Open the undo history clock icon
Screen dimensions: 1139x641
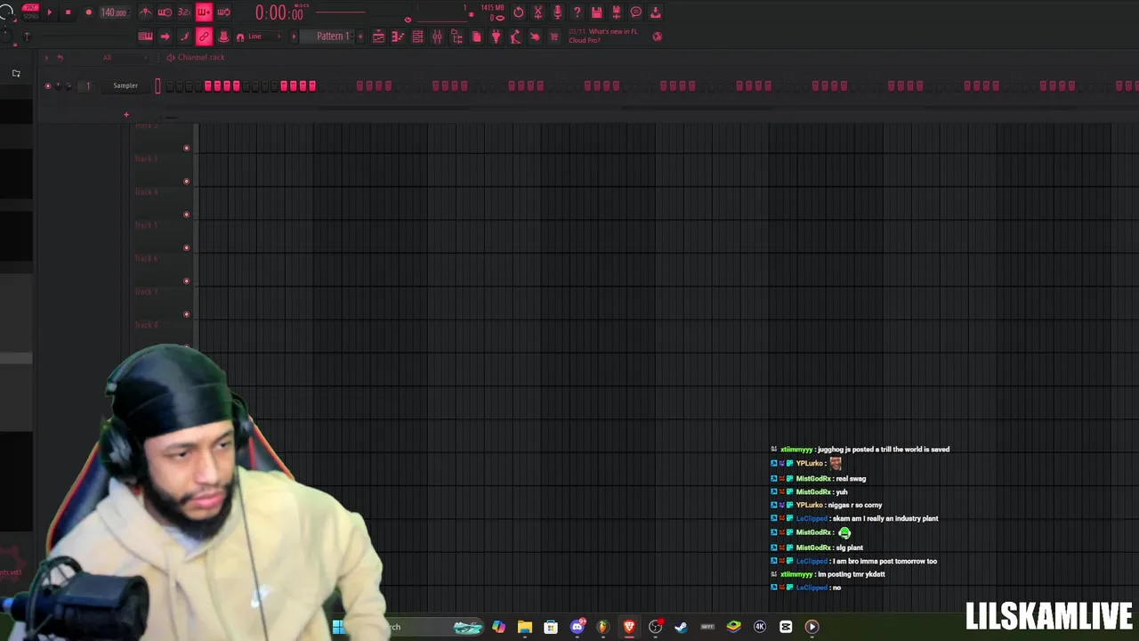pyautogui.click(x=518, y=12)
